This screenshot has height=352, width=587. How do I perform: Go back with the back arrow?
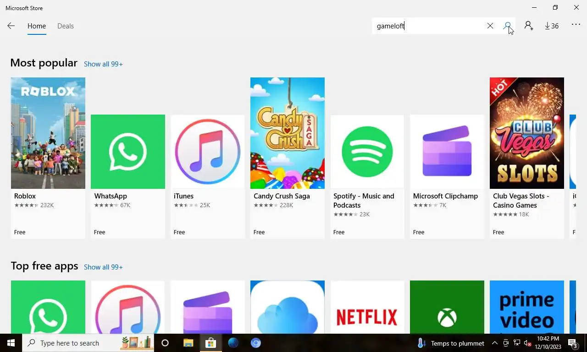tap(11, 26)
